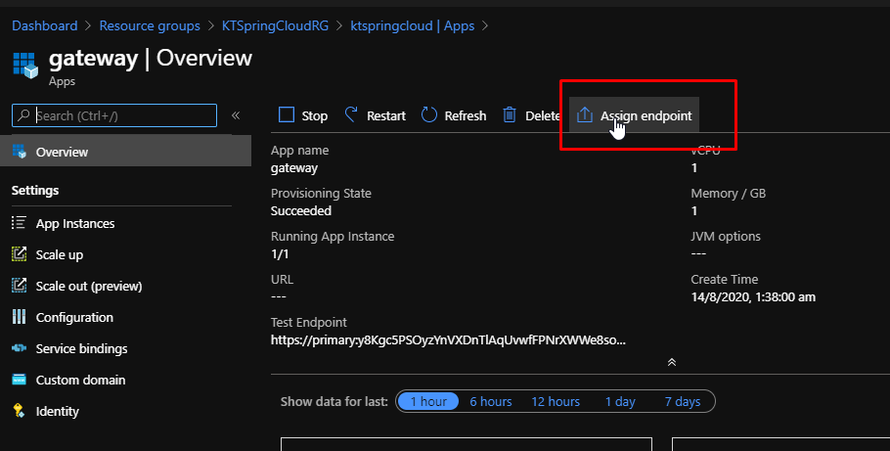Click the Assign endpoint upload icon
This screenshot has width=890, height=451.
tap(584, 115)
